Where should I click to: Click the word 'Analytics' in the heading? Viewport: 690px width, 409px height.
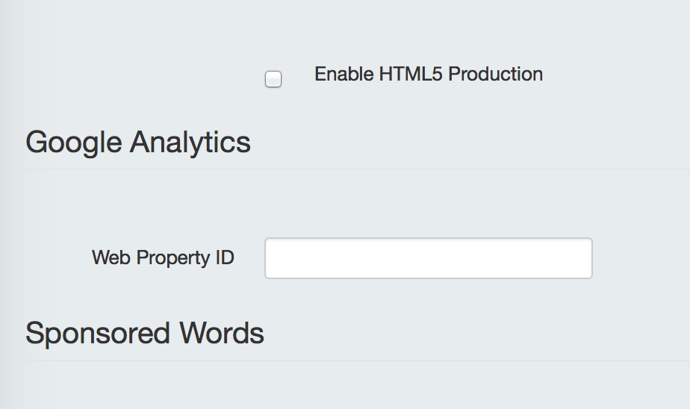pyautogui.click(x=190, y=143)
